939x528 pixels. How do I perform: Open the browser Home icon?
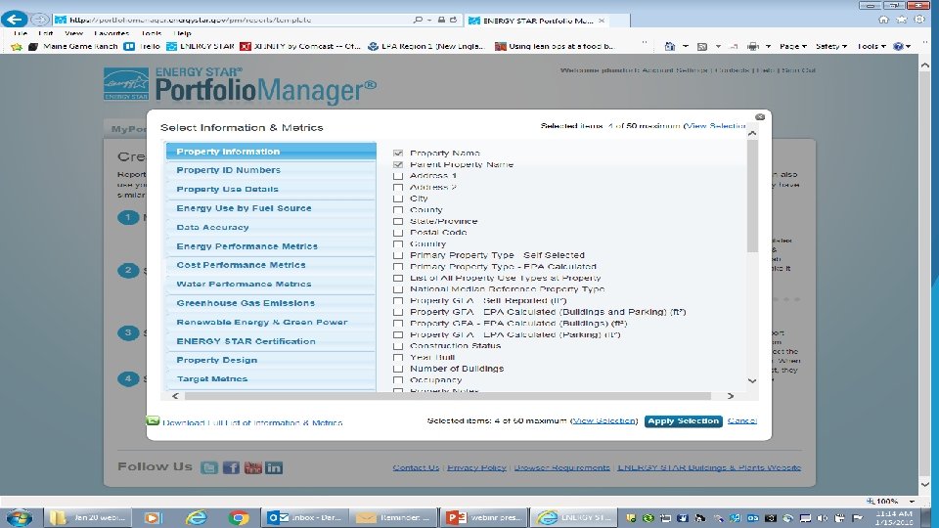(883, 20)
